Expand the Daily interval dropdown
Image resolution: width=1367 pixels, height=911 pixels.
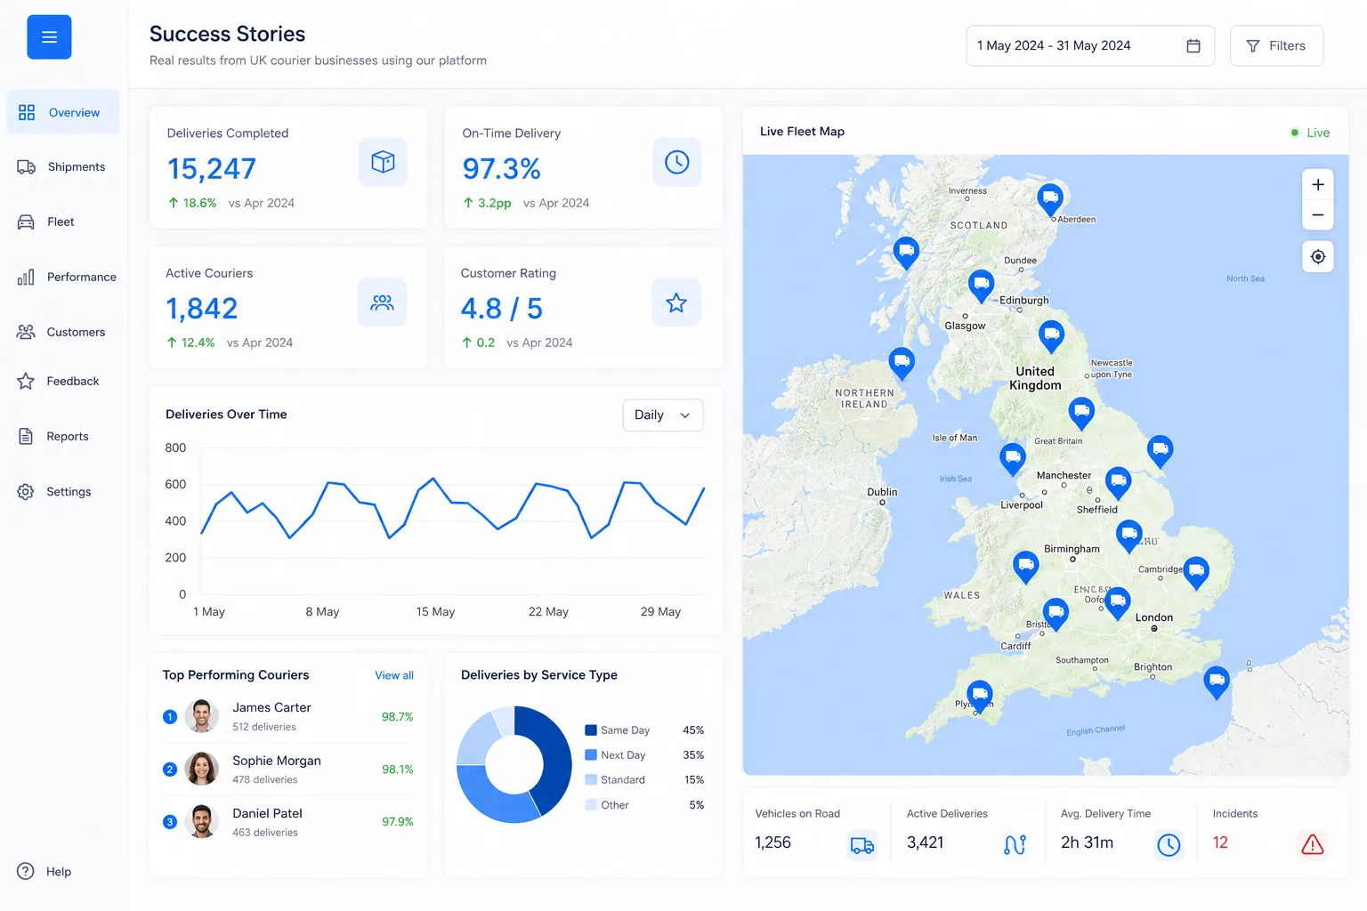(x=663, y=415)
